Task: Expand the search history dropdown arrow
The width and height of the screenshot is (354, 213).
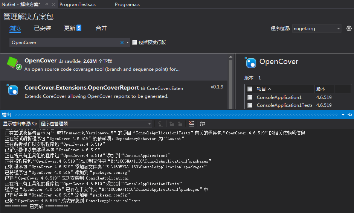Action: 128,43
